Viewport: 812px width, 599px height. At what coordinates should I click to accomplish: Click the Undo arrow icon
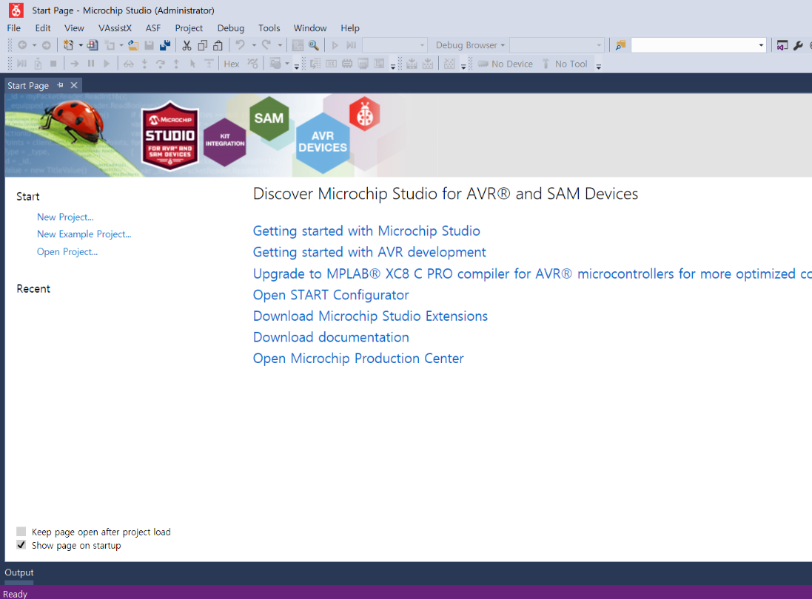pos(241,45)
